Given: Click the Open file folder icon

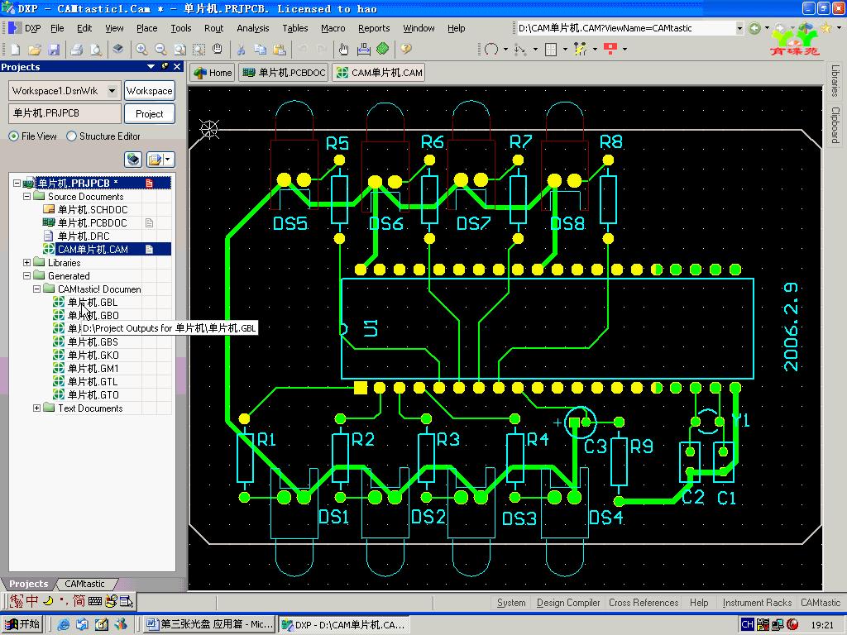Looking at the screenshot, I should [35, 50].
